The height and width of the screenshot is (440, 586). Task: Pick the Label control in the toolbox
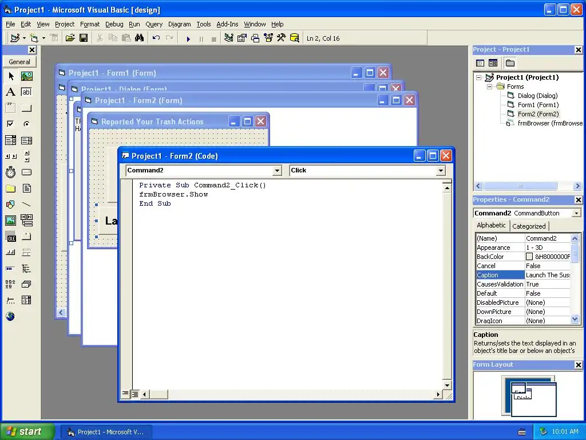[x=10, y=92]
